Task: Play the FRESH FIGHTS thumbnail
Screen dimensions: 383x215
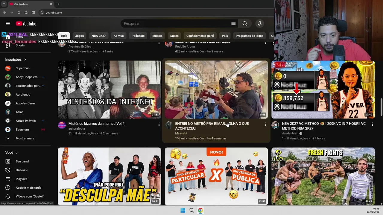Action: pos(323,176)
